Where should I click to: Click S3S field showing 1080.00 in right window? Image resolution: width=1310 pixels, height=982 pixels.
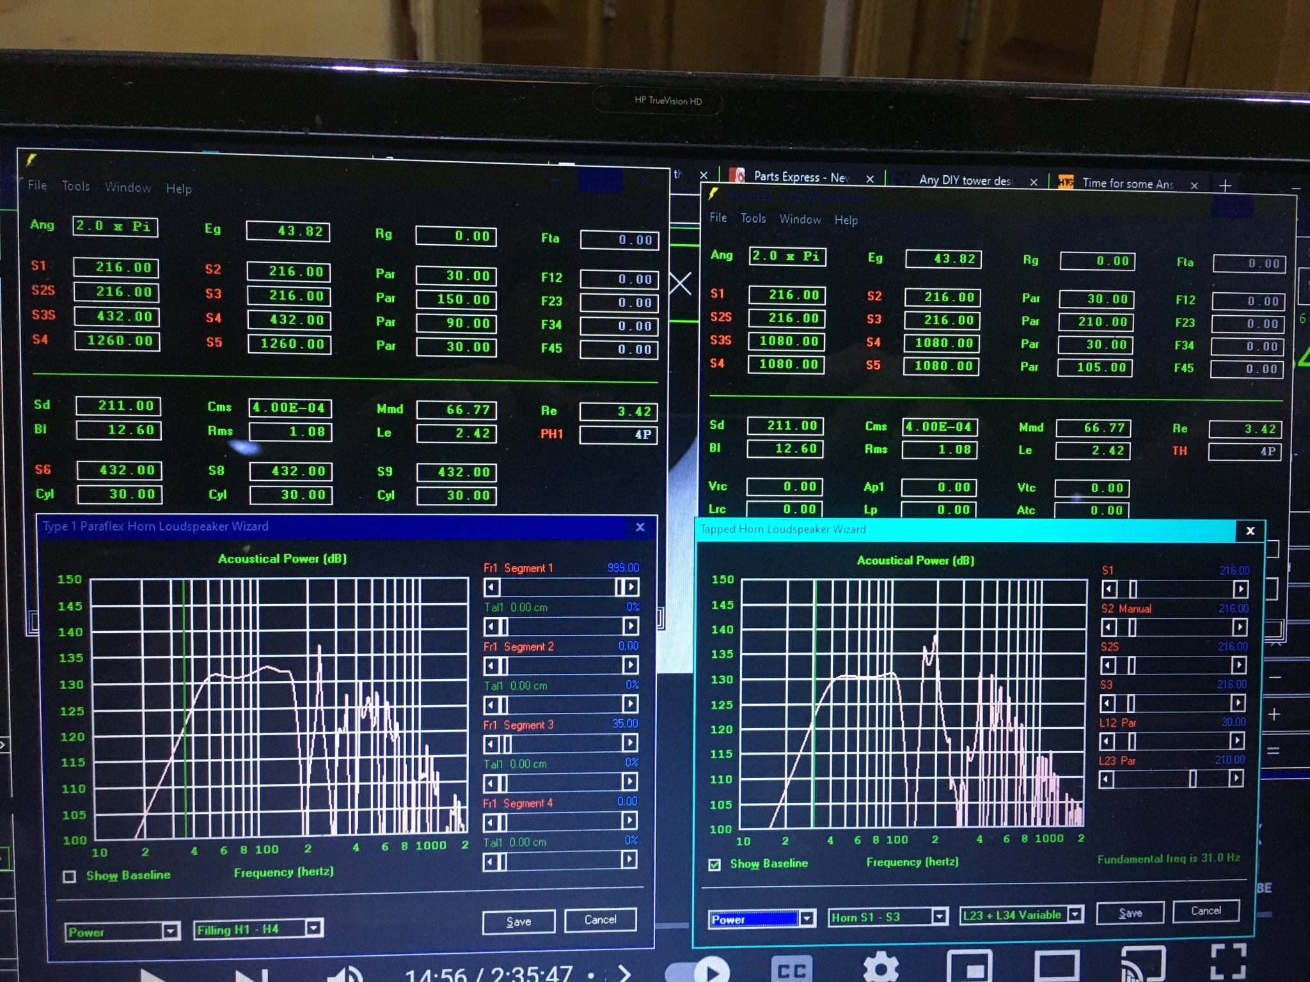click(x=786, y=341)
